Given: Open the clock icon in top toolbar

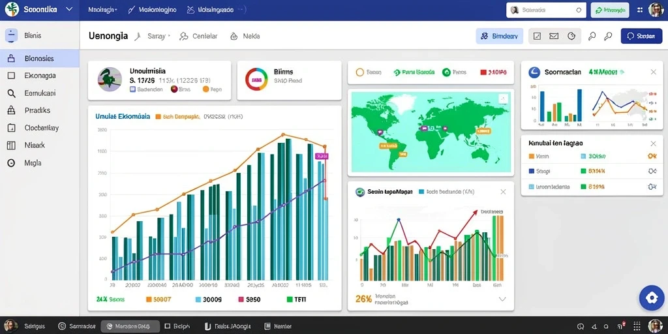Looking at the screenshot, I should click(x=571, y=37).
